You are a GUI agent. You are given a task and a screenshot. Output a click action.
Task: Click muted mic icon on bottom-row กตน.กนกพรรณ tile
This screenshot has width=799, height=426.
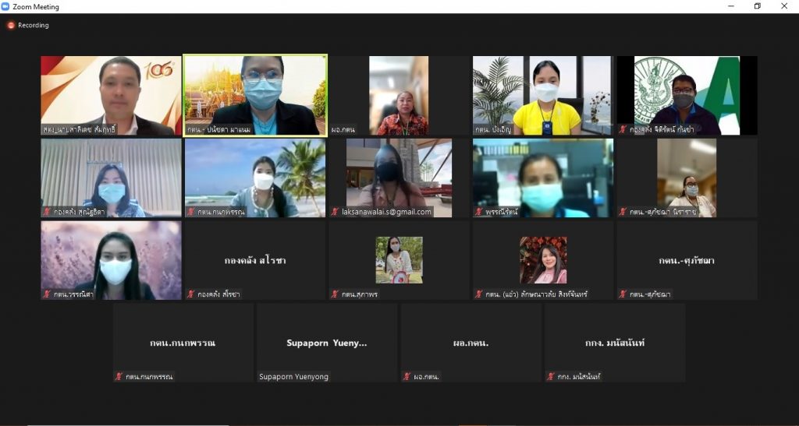pyautogui.click(x=119, y=377)
